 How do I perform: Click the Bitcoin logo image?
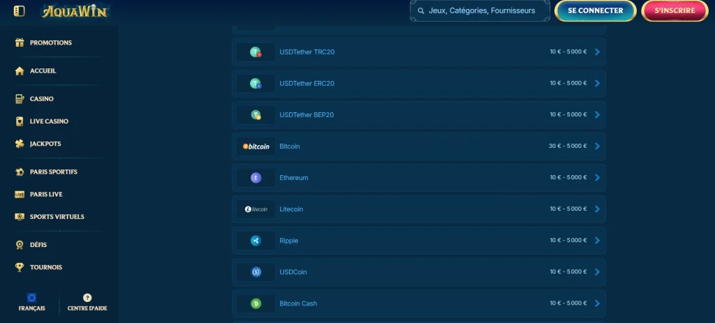click(x=256, y=147)
